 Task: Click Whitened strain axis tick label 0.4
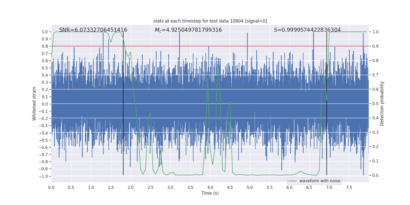pyautogui.click(x=45, y=75)
